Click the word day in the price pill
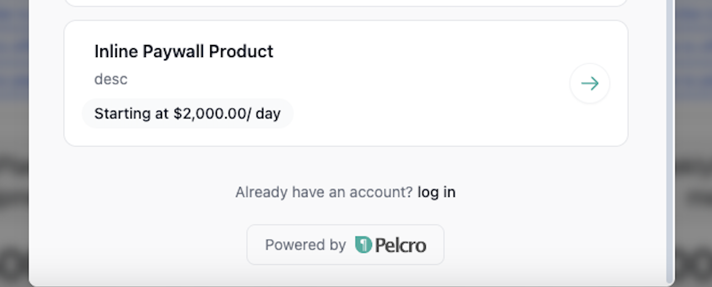The image size is (712, 287). pyautogui.click(x=268, y=114)
